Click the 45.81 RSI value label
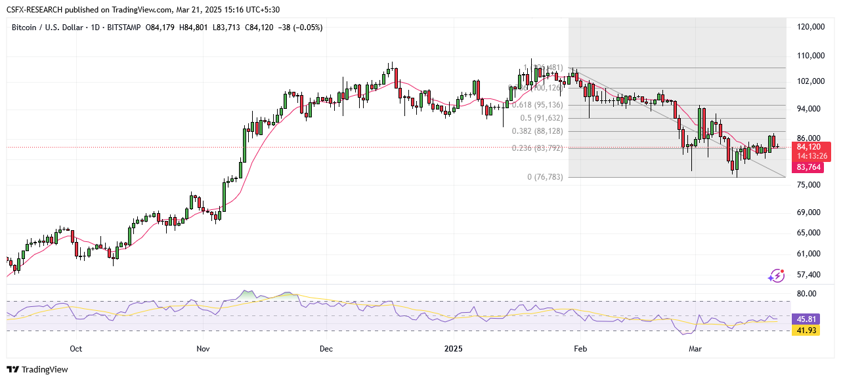Screen dimensions: 841x381 (805, 319)
